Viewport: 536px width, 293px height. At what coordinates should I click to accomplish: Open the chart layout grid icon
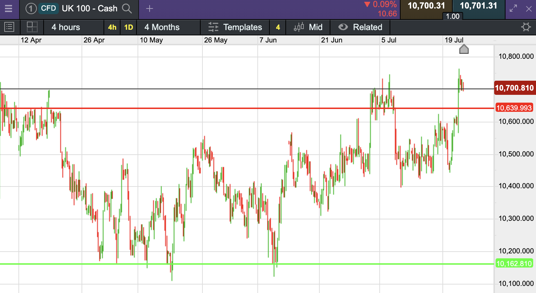[32, 27]
